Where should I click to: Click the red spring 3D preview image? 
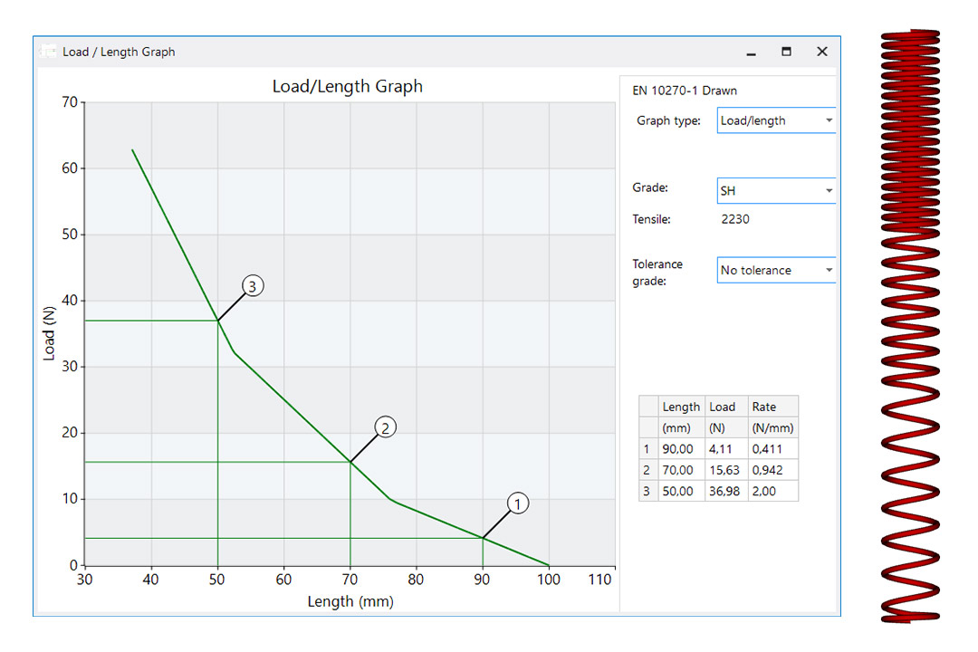[x=911, y=326]
